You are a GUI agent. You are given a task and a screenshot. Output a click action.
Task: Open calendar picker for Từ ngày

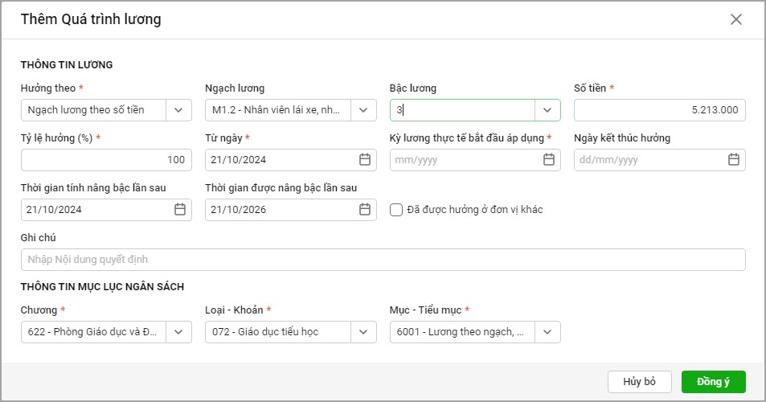click(364, 160)
